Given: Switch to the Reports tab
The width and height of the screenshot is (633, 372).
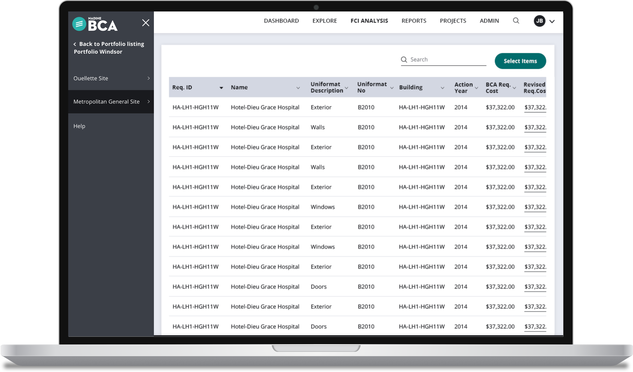Looking at the screenshot, I should (x=414, y=20).
